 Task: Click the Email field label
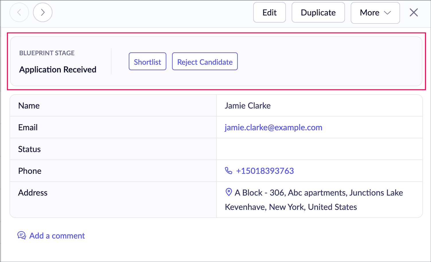point(28,127)
